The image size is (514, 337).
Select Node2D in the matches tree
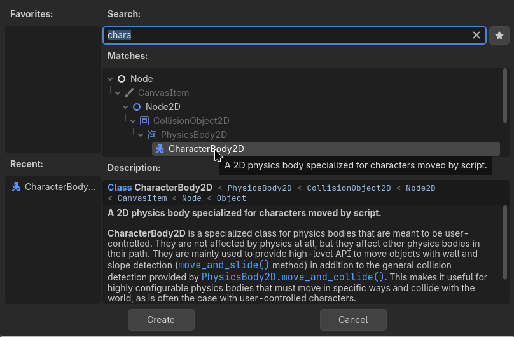163,107
